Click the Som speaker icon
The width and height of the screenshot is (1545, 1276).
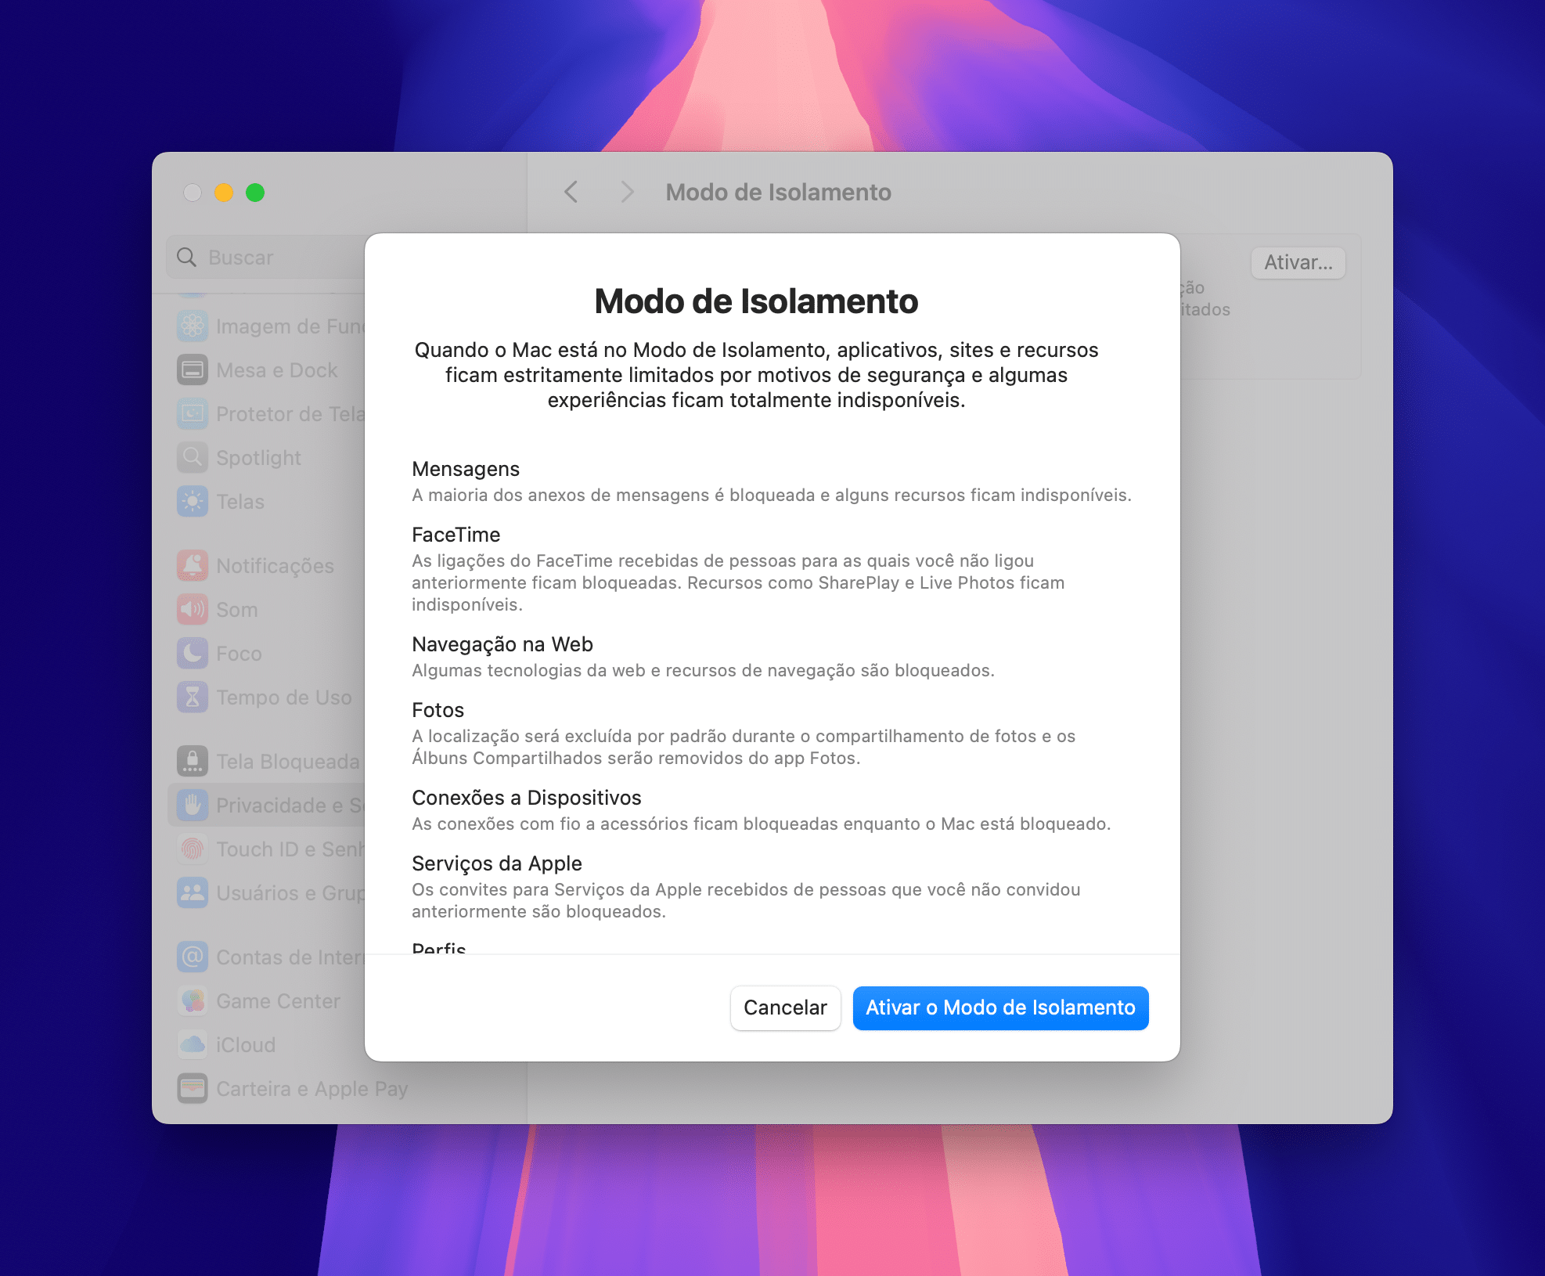point(193,609)
